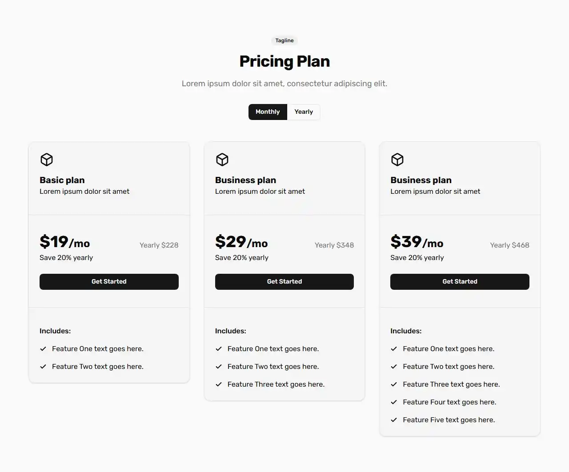
Task: Toggle the Tagline pill above the heading
Action: click(x=284, y=40)
